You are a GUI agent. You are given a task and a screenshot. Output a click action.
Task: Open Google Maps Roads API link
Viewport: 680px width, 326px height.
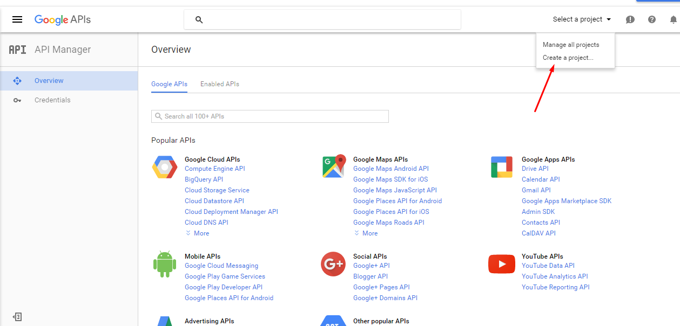(389, 223)
